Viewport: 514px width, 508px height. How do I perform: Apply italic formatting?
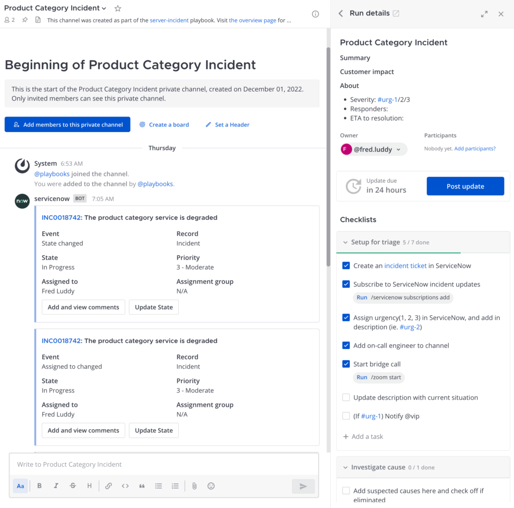tap(56, 486)
